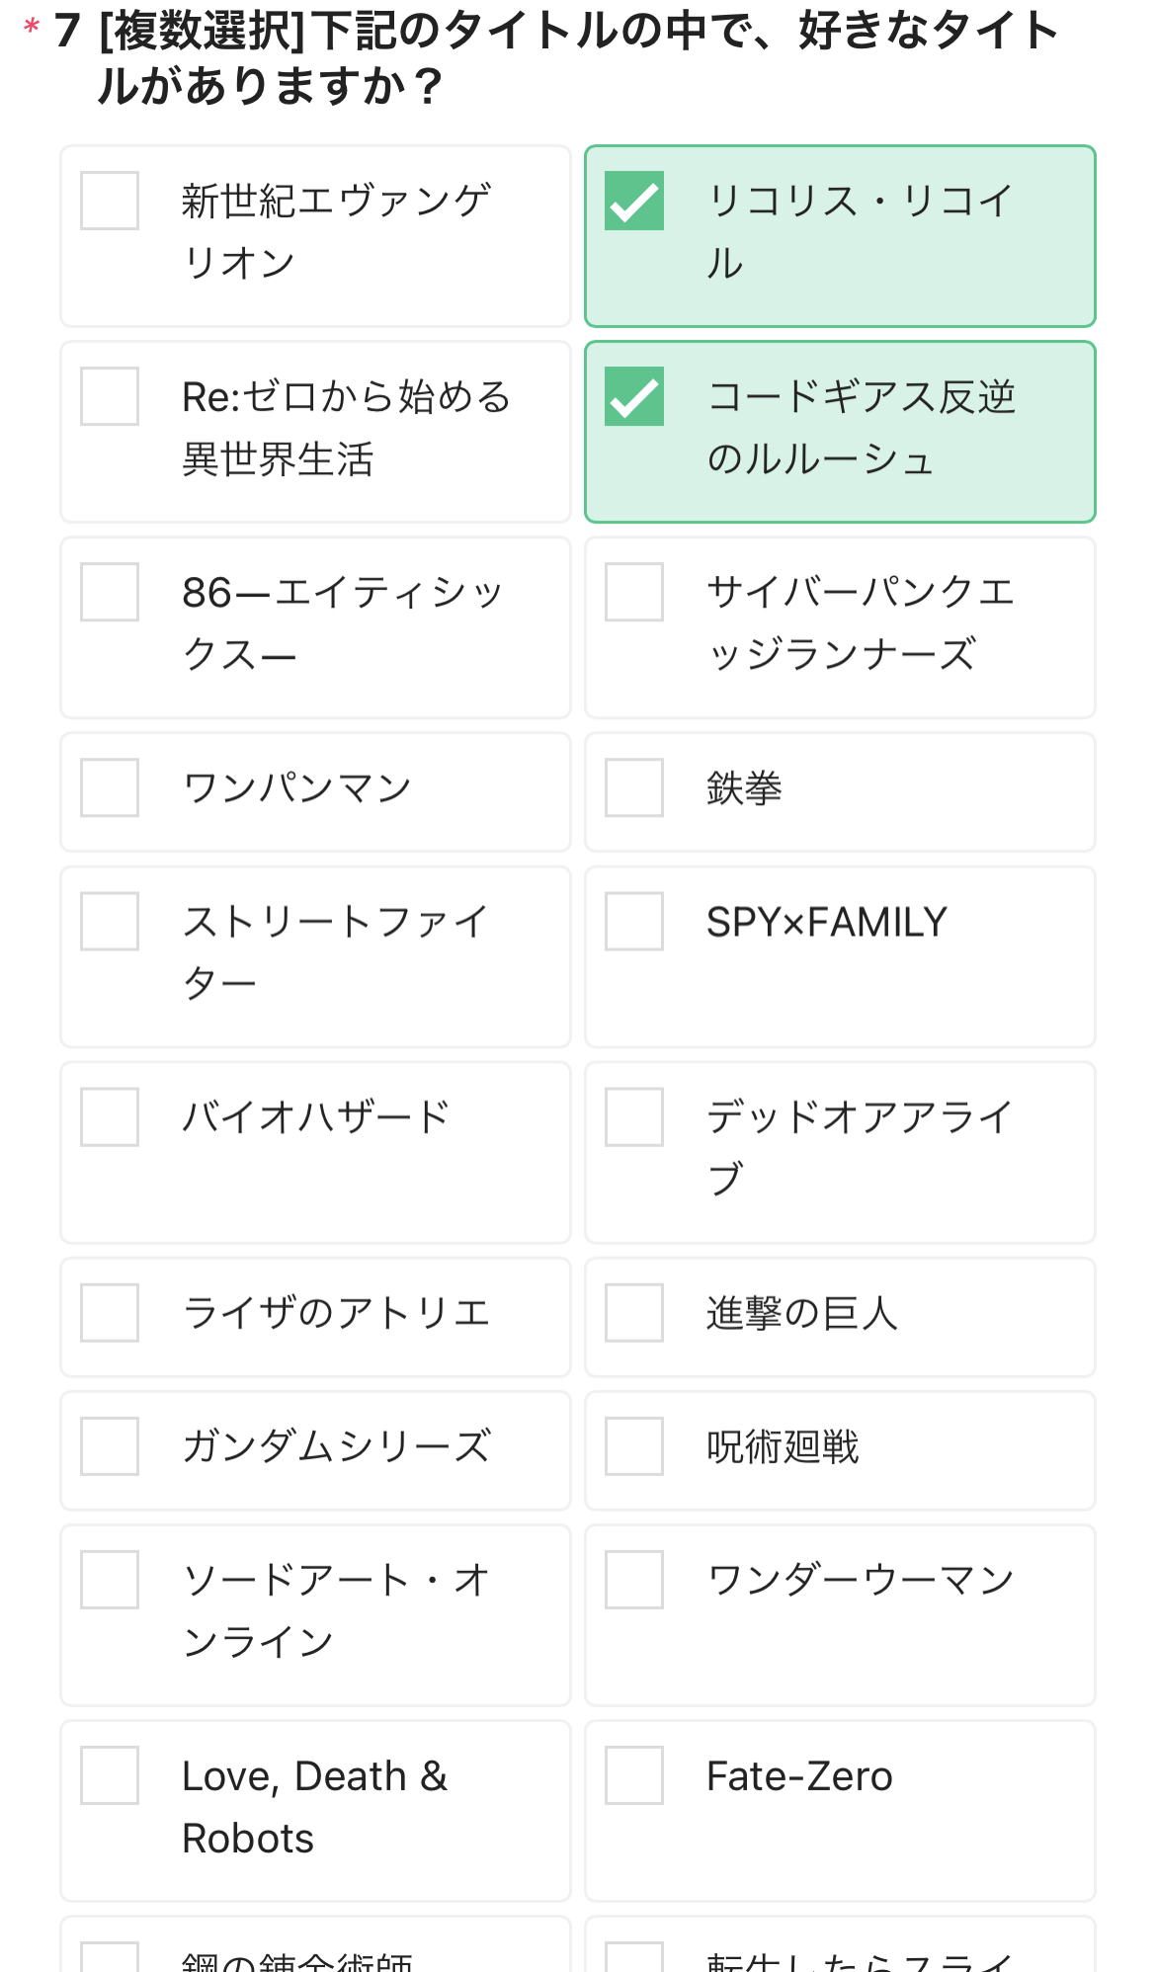1156x1972 pixels.
Task: Deselect コードギアス反逆のルルーシュ option
Action: pyautogui.click(x=634, y=396)
